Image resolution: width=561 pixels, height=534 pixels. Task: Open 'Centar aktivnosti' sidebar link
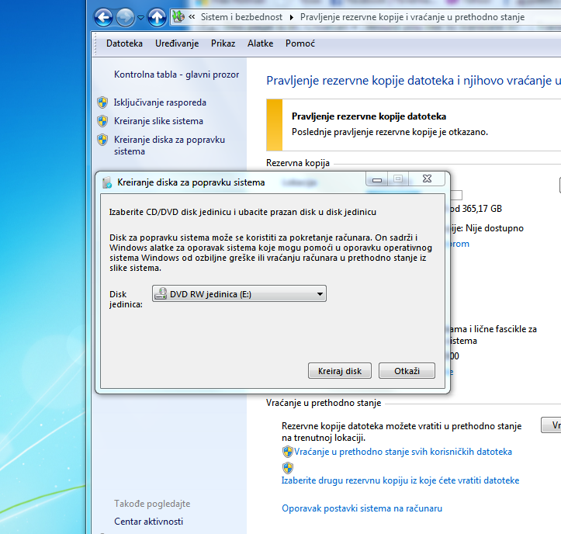pyautogui.click(x=148, y=522)
